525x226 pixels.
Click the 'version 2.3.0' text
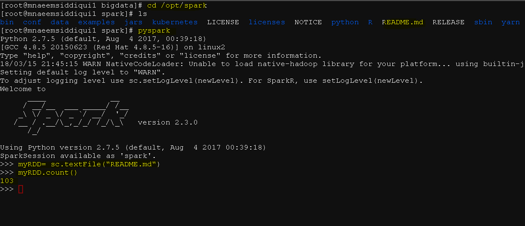pos(168,122)
